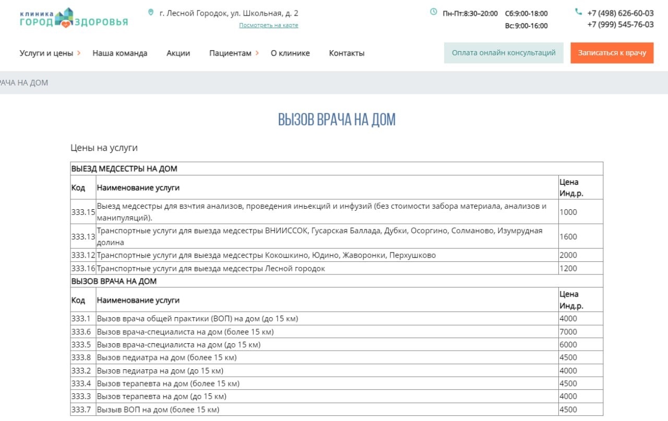
Task: Select code cell 333.1
Action: (83, 319)
